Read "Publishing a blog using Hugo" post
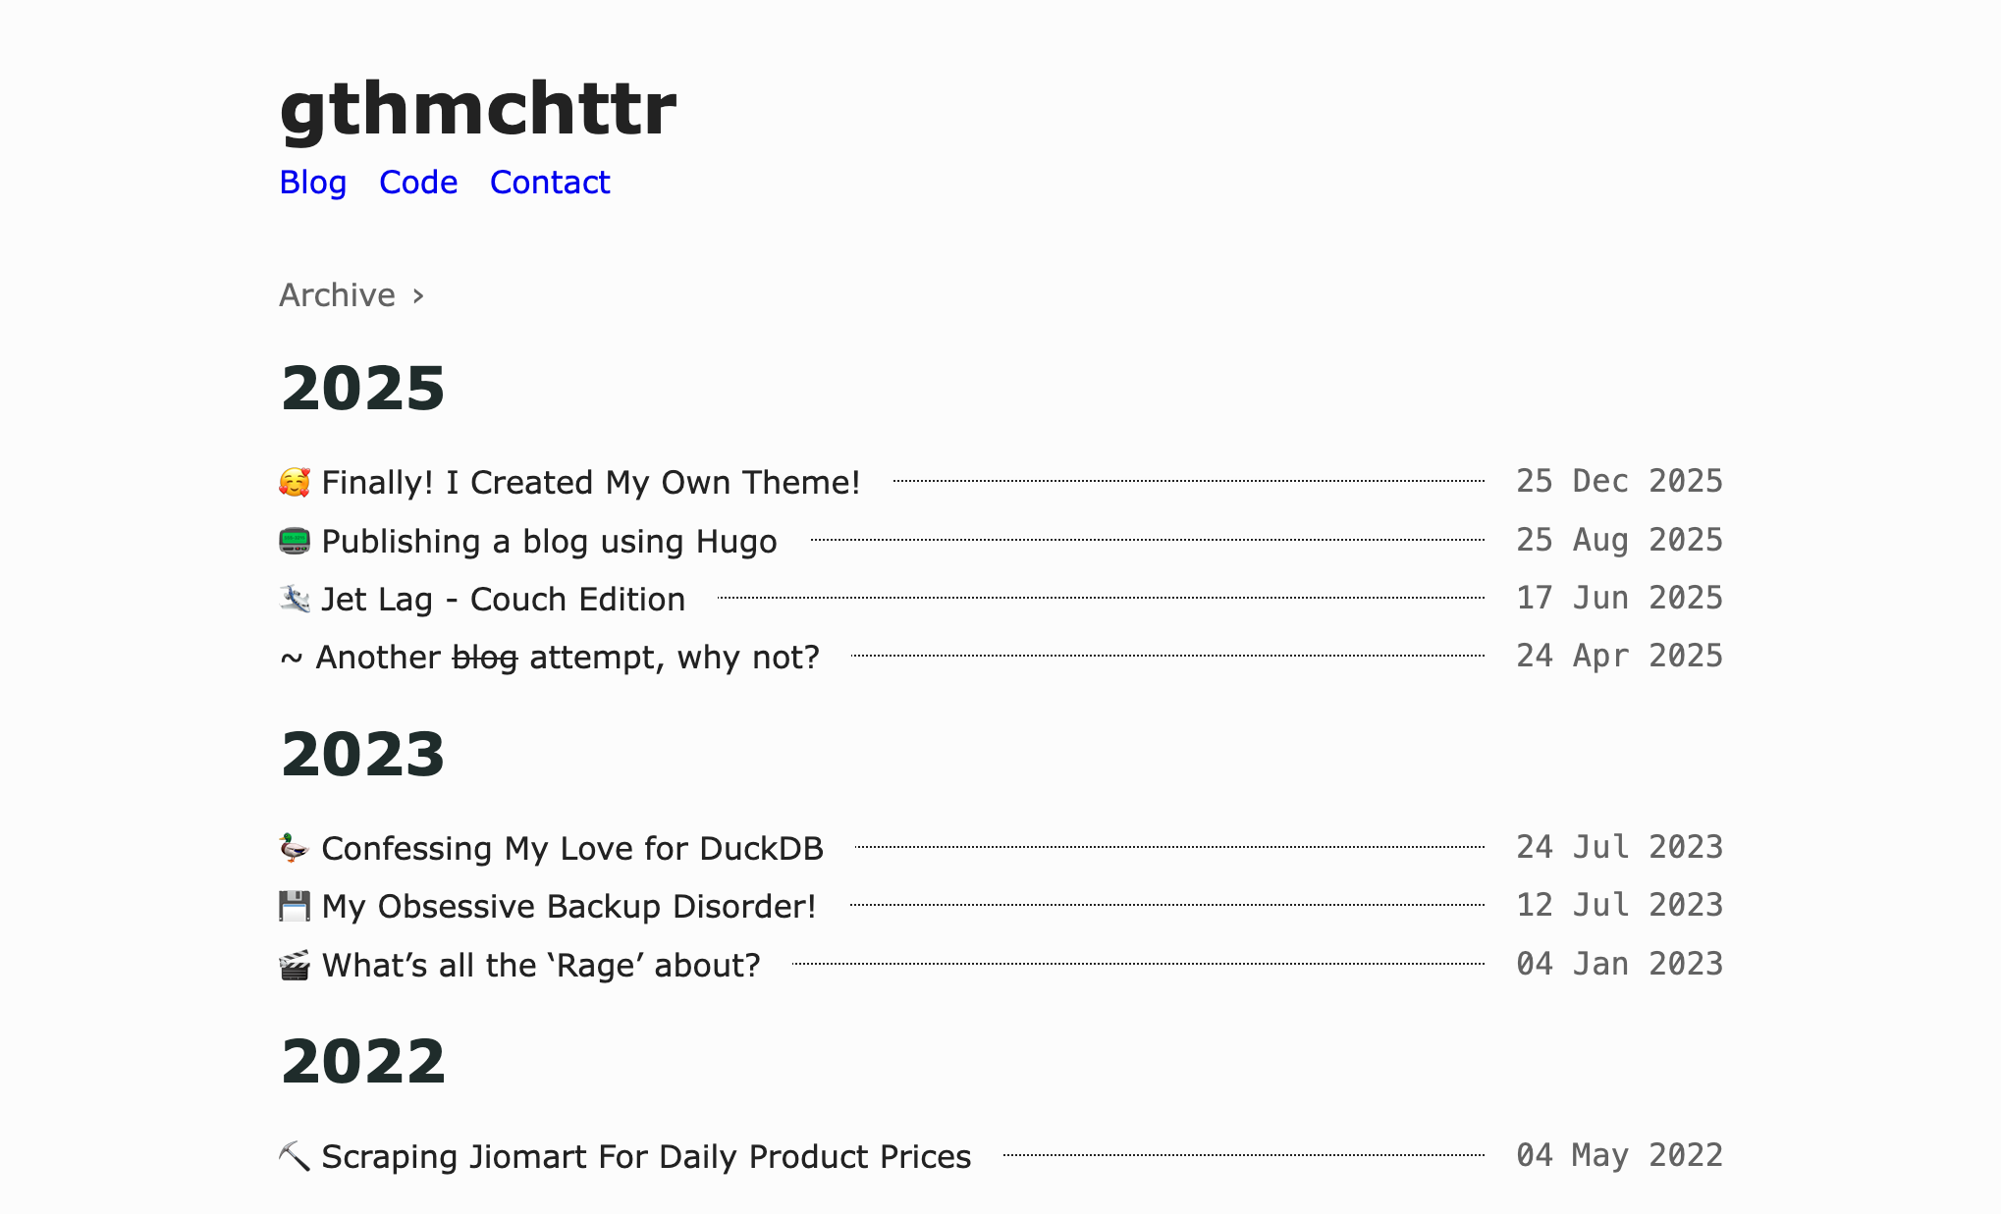 coord(549,541)
